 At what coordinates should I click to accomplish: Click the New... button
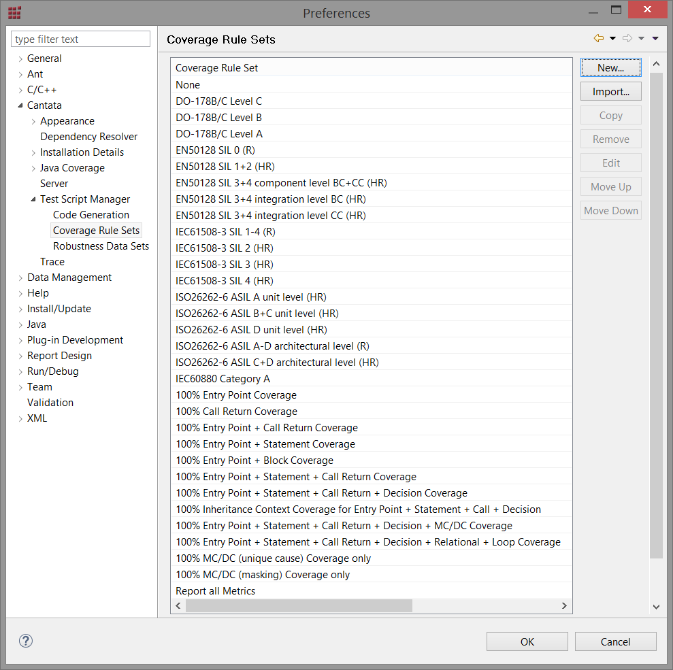click(x=611, y=68)
